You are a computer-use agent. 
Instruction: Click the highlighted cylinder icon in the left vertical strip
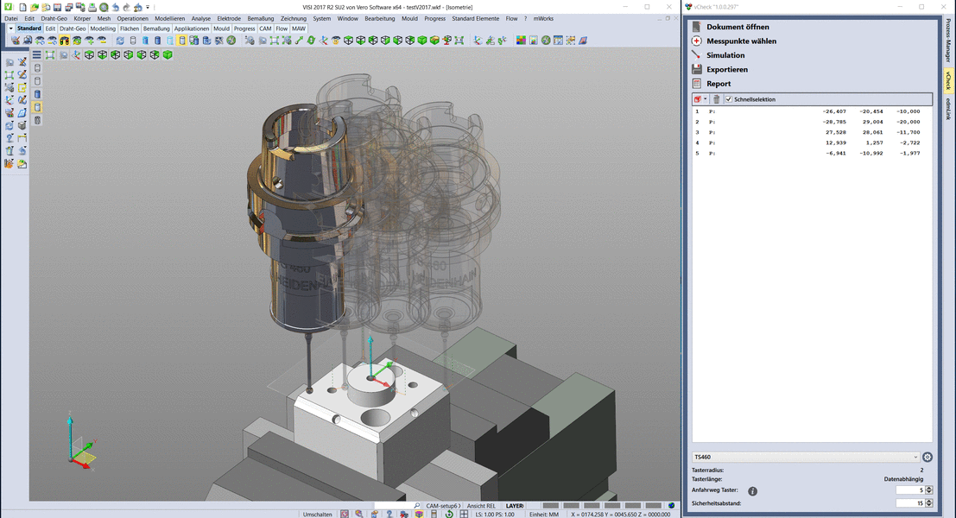click(x=37, y=107)
